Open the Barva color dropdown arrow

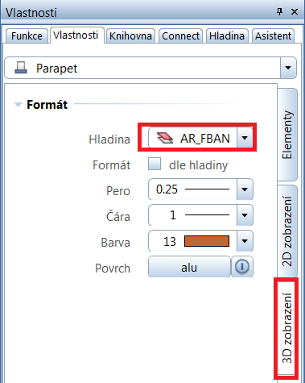coord(245,241)
